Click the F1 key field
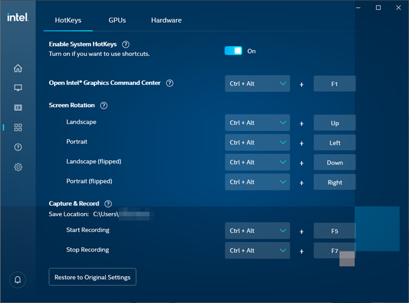This screenshot has height=303, width=409. 334,84
